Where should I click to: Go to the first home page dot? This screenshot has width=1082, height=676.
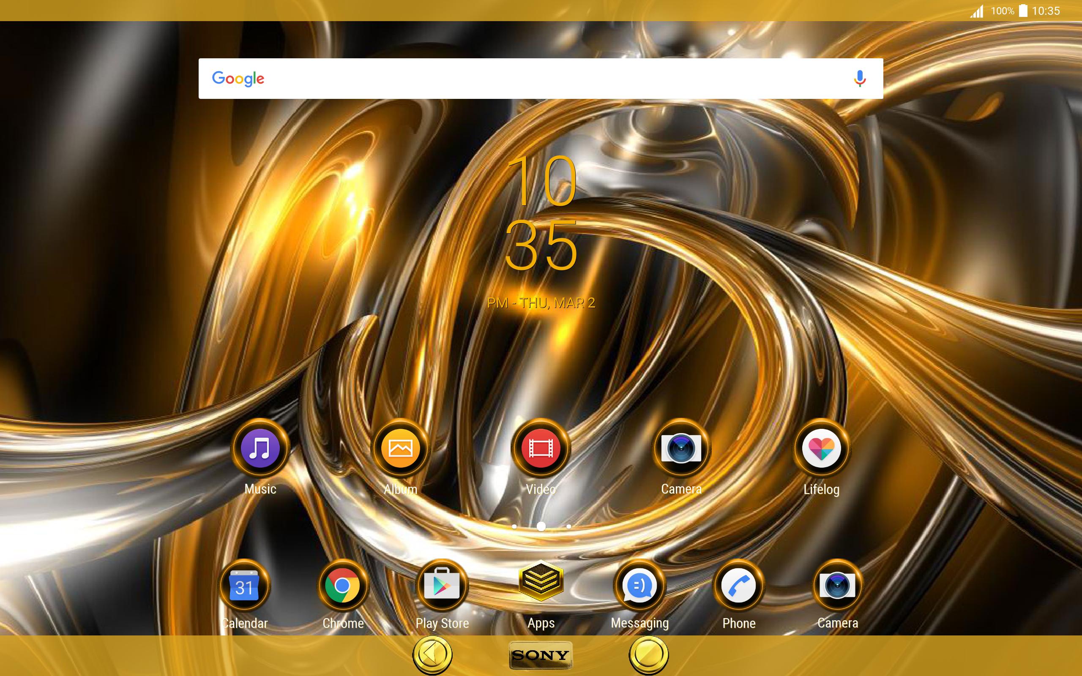[514, 526]
